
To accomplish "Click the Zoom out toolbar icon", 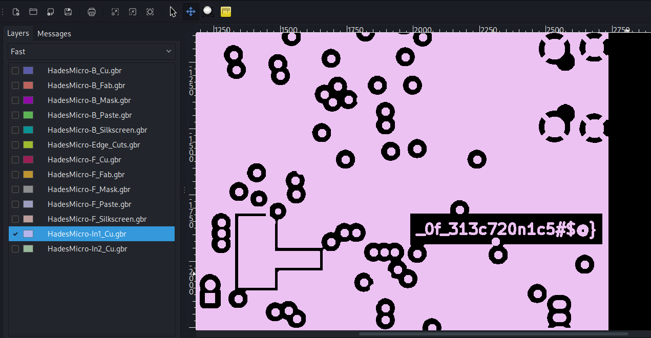I will click(133, 12).
